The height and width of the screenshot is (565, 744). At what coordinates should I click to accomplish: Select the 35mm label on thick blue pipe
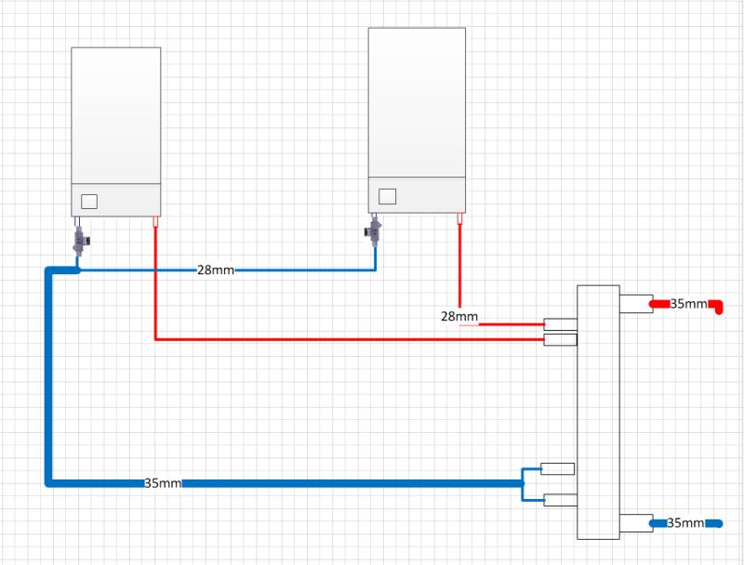tap(163, 483)
